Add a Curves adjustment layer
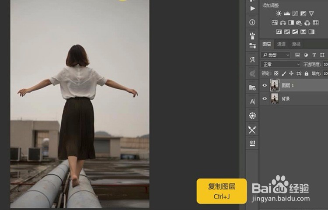The width and height of the screenshot is (328, 210). (295, 14)
